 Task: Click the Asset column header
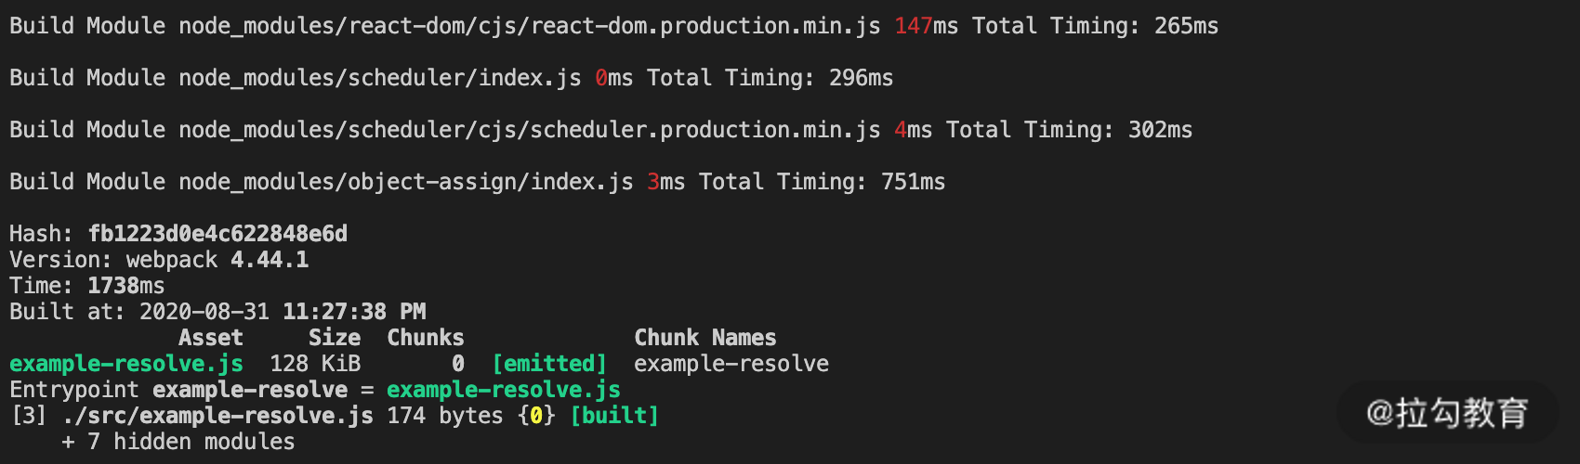pyautogui.click(x=211, y=338)
